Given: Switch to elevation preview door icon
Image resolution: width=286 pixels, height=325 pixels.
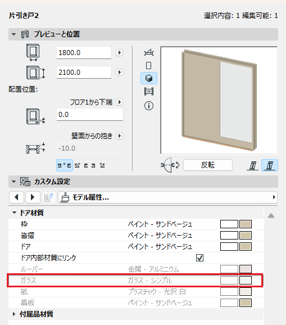Looking at the screenshot, I should tap(149, 65).
